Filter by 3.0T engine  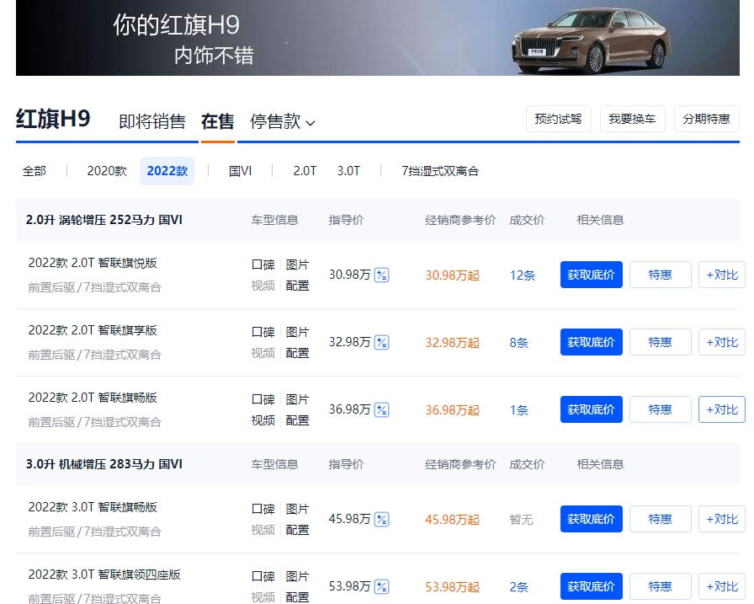348,171
